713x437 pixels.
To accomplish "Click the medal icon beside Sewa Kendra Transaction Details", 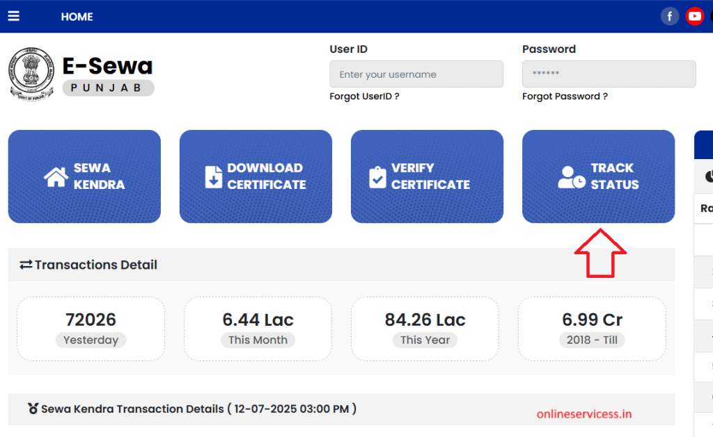I will [x=33, y=409].
